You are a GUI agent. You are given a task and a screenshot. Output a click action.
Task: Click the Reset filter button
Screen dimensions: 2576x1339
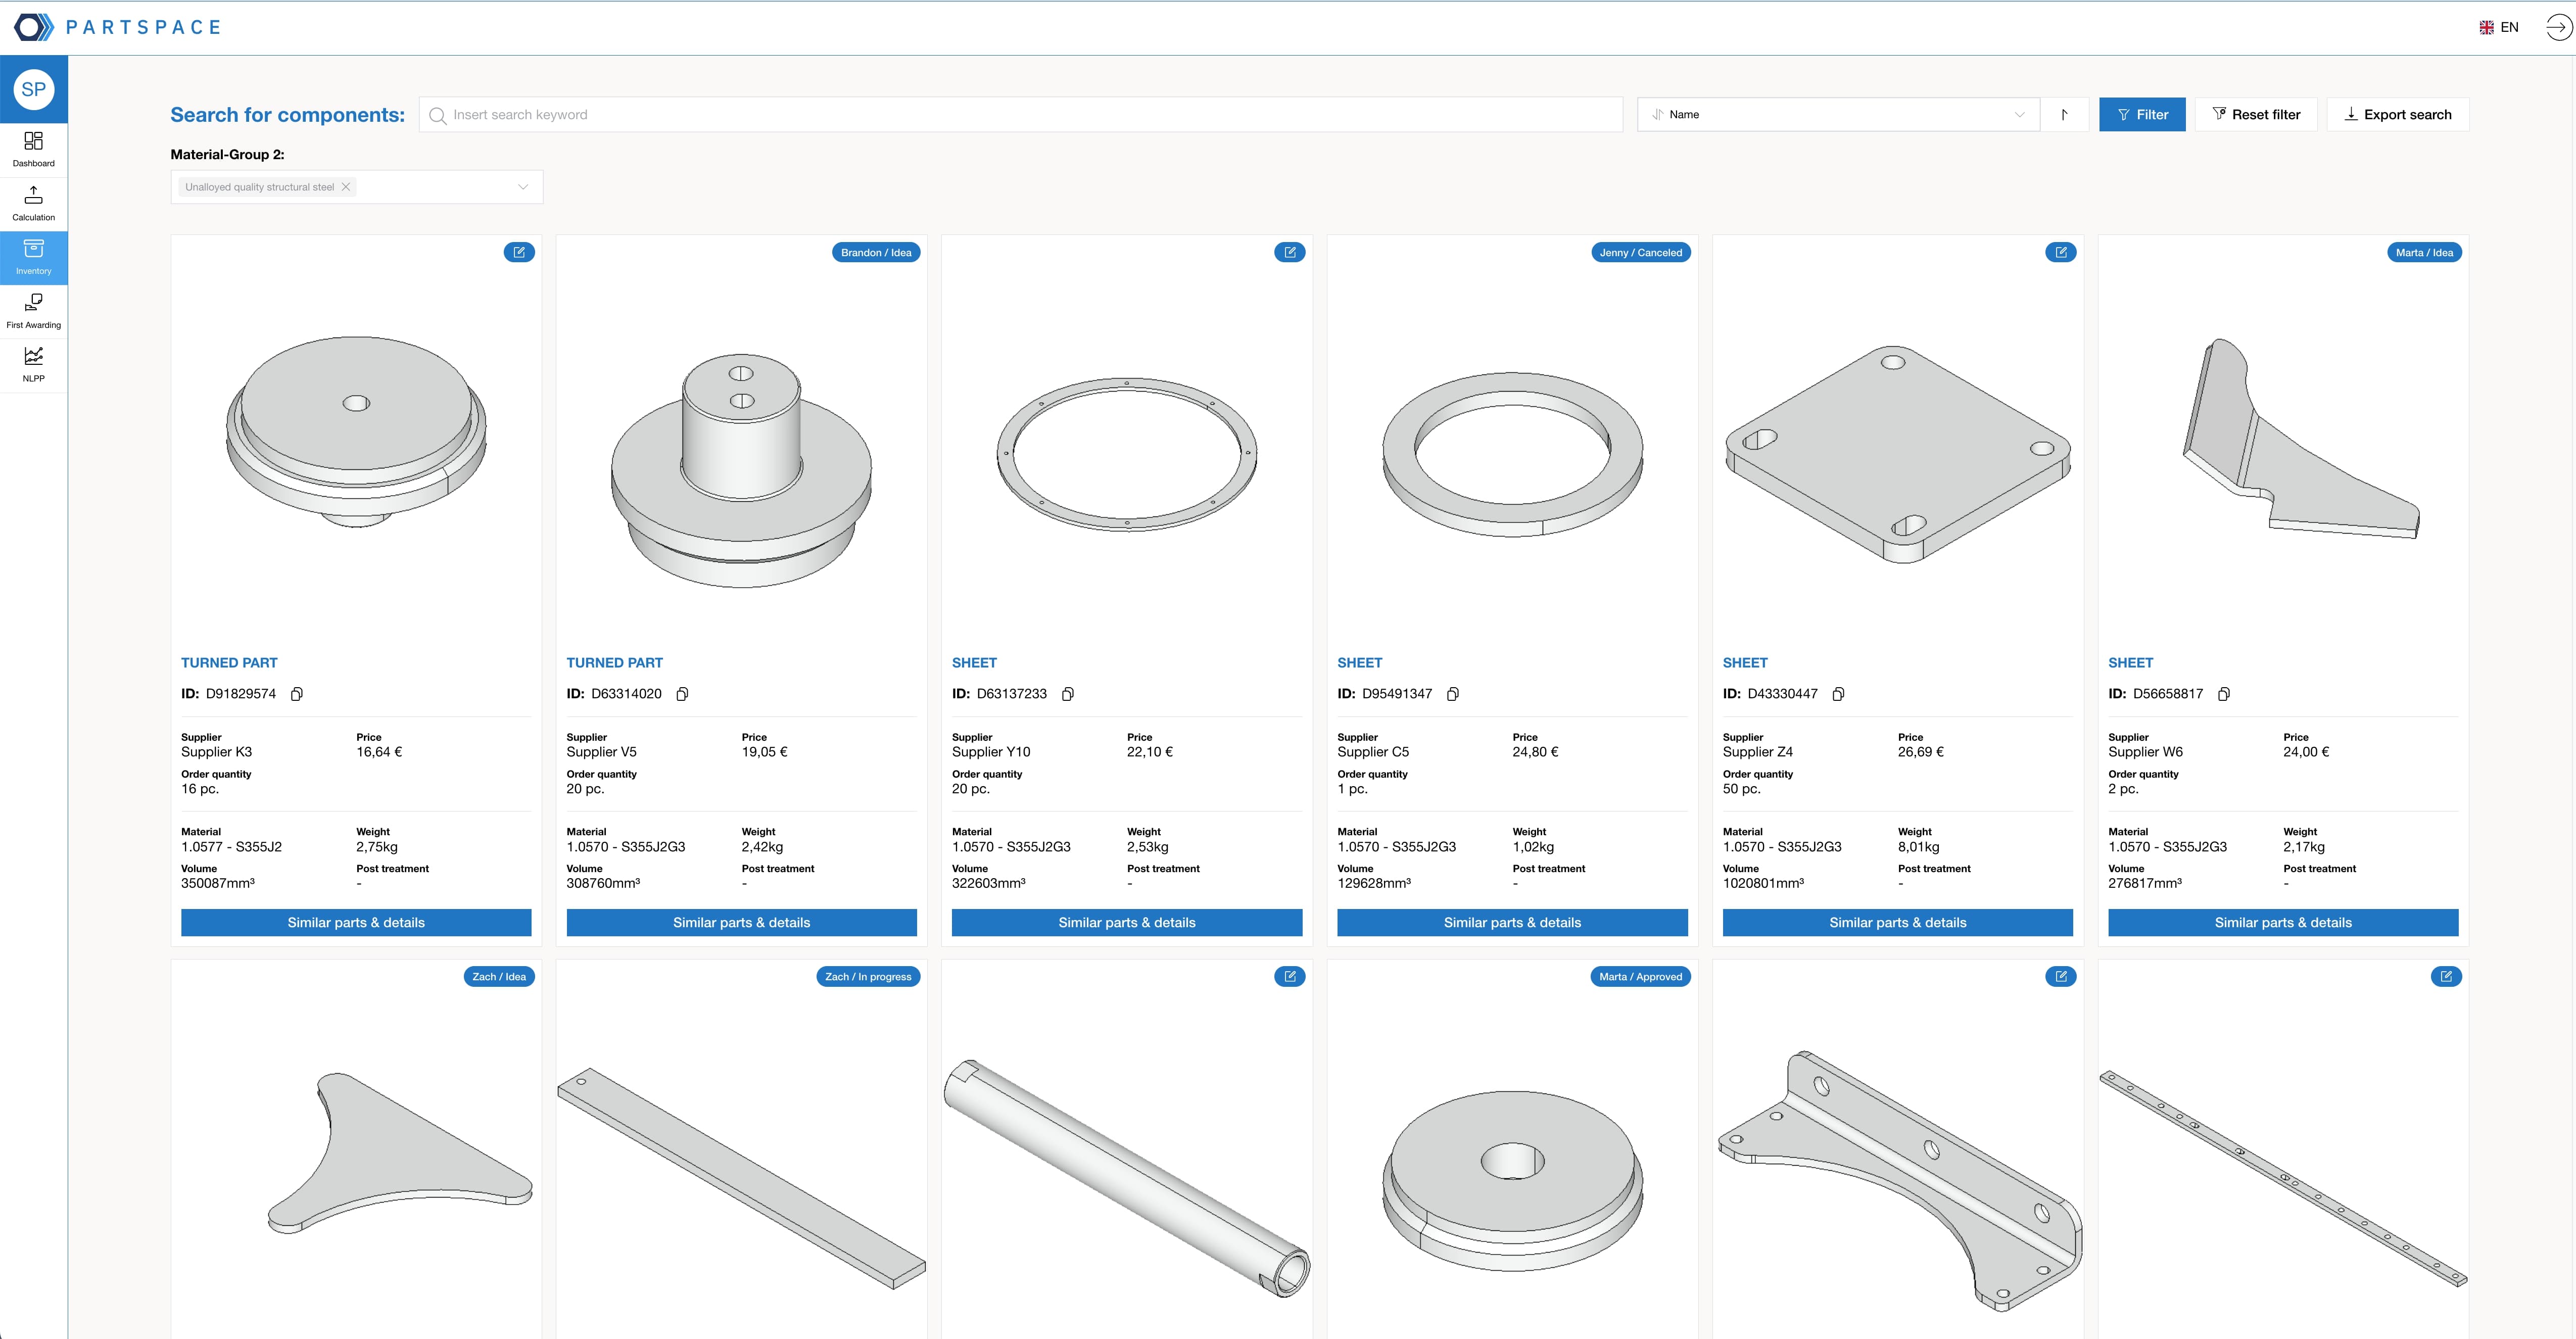click(2256, 115)
